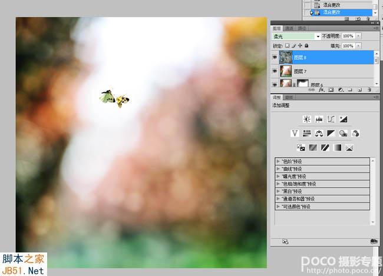Viewport: 383px width, 276px height.
Task: Hide 图层 8 with its eye icon
Action: (x=275, y=57)
